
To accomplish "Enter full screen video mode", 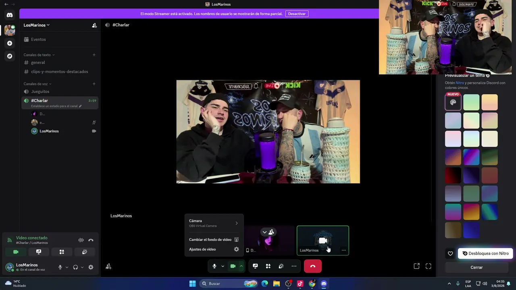I will [x=429, y=266].
